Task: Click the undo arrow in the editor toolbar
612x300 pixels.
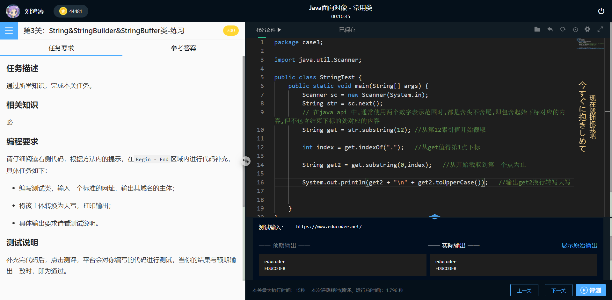Action: pyautogui.click(x=550, y=29)
